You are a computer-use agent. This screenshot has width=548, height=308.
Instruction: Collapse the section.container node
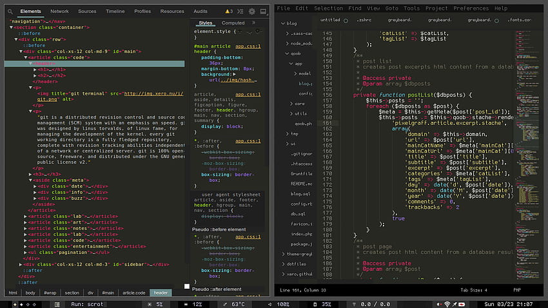point(11,27)
